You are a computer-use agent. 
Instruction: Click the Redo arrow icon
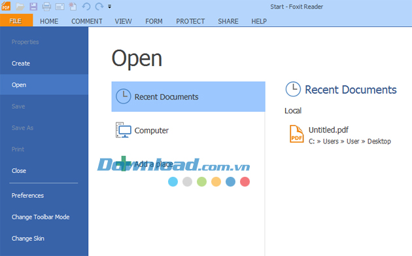click(99, 7)
